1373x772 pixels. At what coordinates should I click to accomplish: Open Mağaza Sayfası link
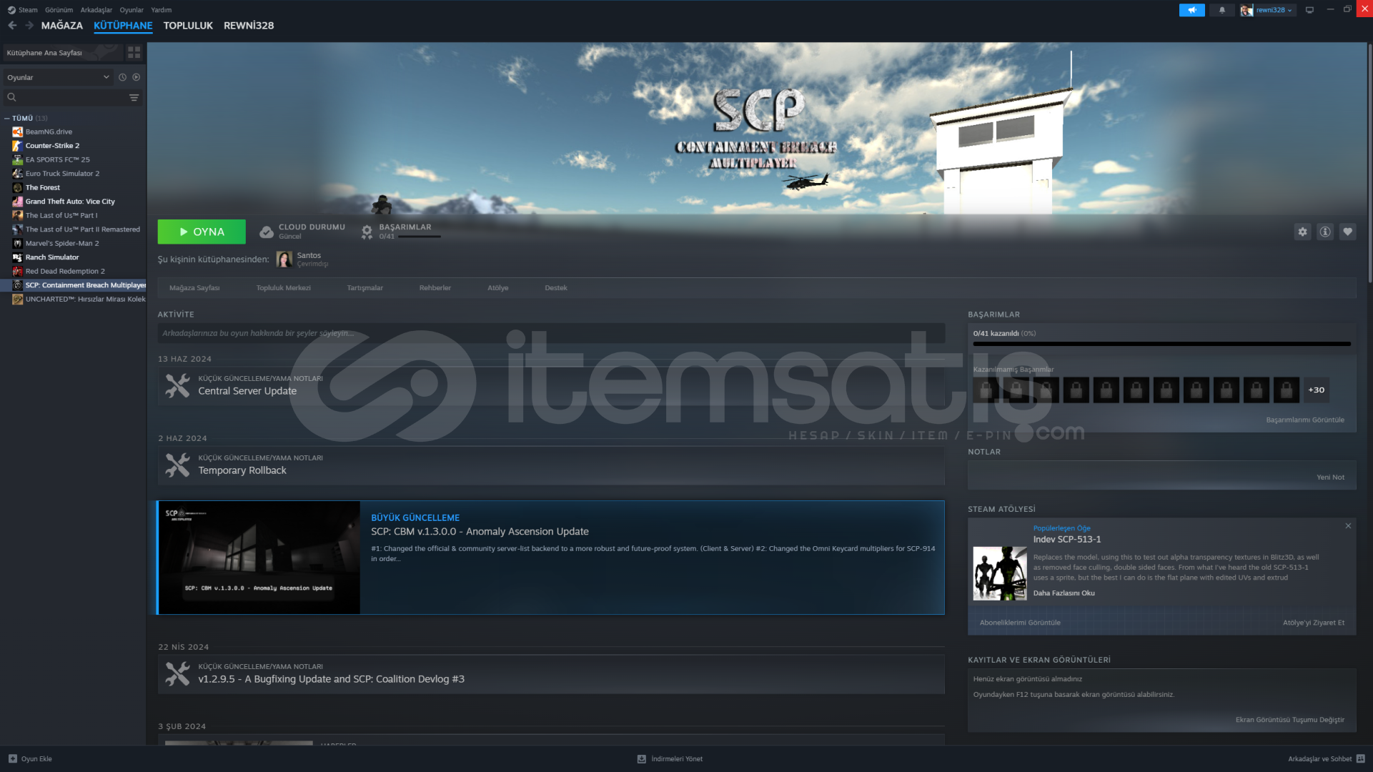tap(194, 288)
